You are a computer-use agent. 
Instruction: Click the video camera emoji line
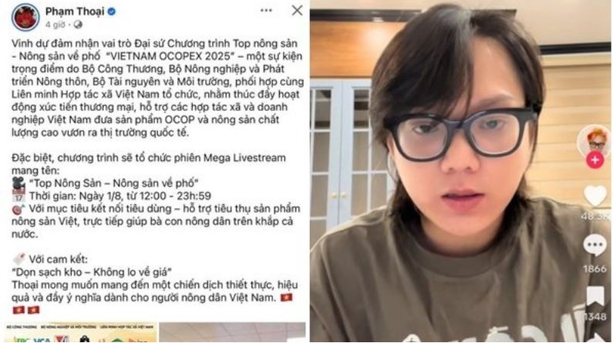[x=106, y=183]
